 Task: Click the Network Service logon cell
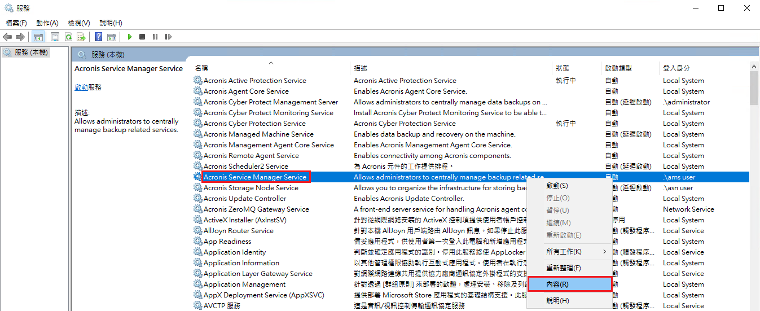688,209
